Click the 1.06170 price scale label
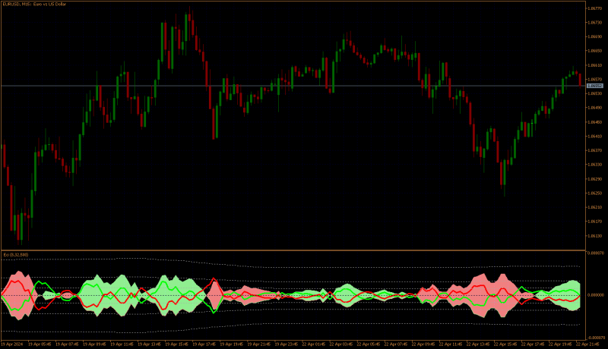608x349 pixels. click(595, 222)
